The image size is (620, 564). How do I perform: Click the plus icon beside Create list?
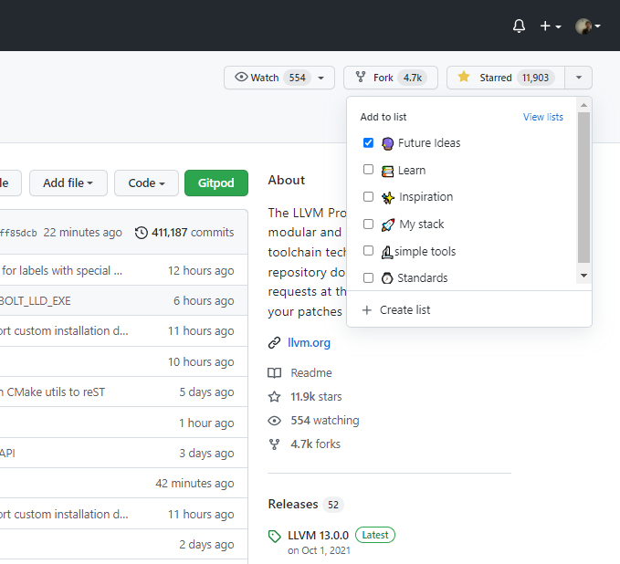pos(367,310)
